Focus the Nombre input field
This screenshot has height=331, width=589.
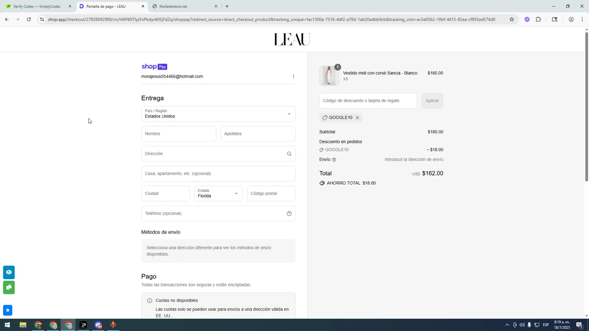click(179, 134)
